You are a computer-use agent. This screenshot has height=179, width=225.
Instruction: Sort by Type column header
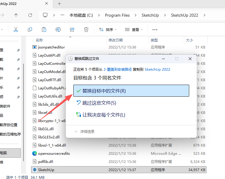(x=154, y=40)
